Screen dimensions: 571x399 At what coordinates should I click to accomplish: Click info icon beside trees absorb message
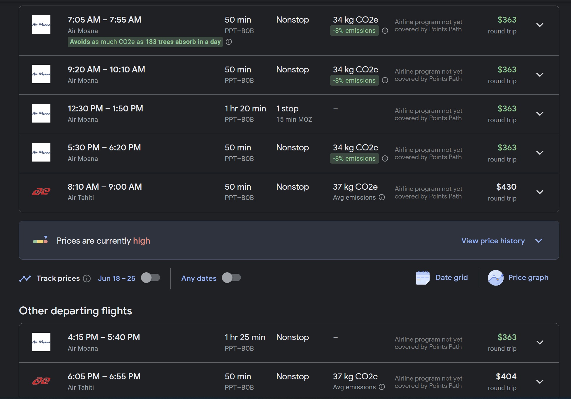click(x=229, y=42)
